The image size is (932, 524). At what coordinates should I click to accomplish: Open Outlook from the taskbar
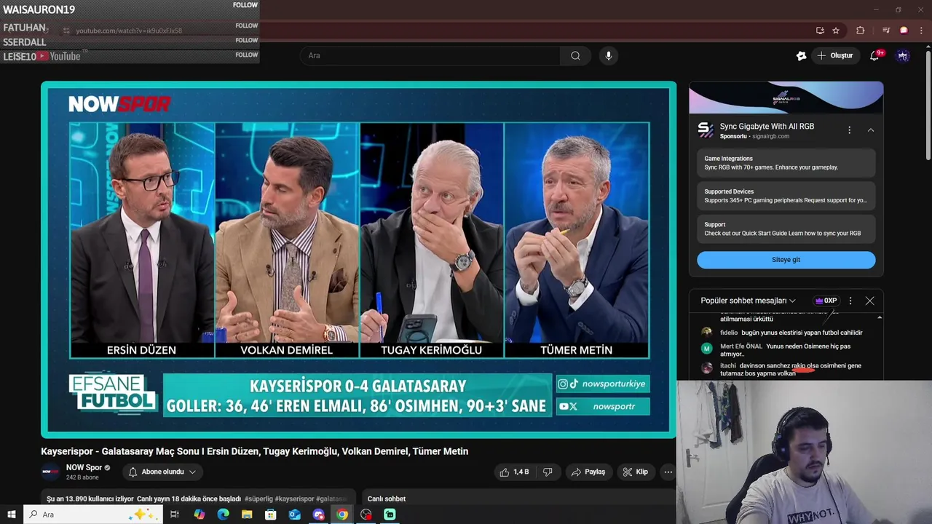click(294, 515)
